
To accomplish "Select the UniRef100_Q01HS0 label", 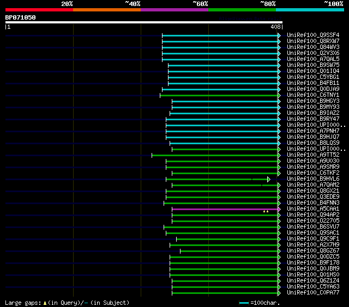I will [x=313, y=275].
